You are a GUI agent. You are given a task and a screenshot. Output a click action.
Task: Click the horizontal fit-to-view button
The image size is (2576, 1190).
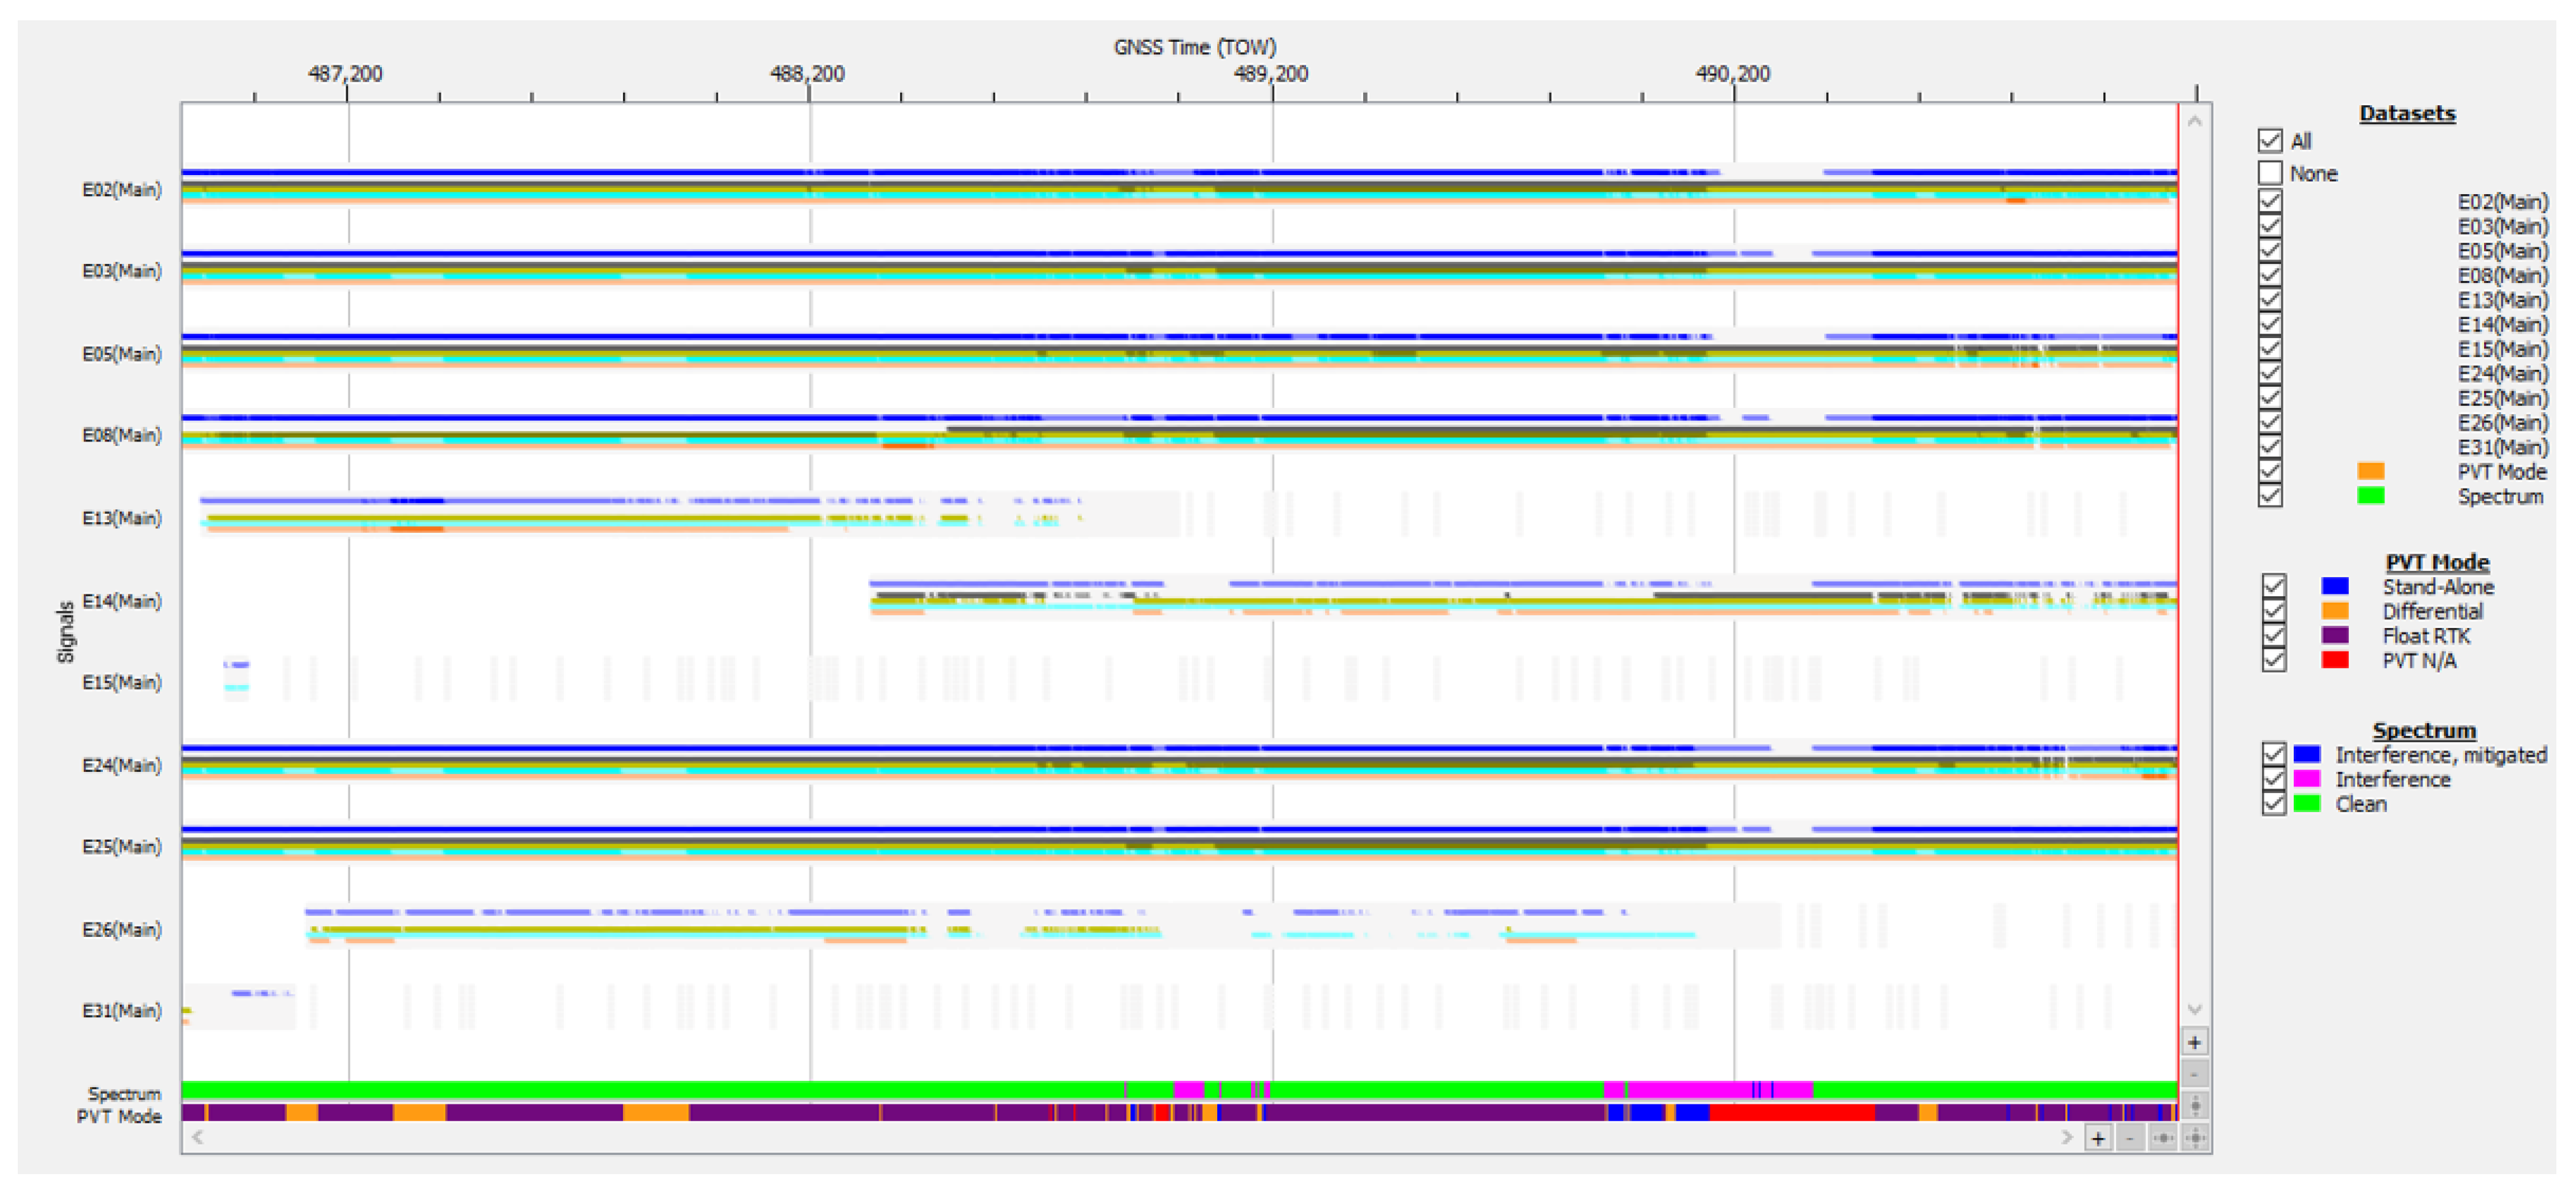(x=2162, y=1137)
